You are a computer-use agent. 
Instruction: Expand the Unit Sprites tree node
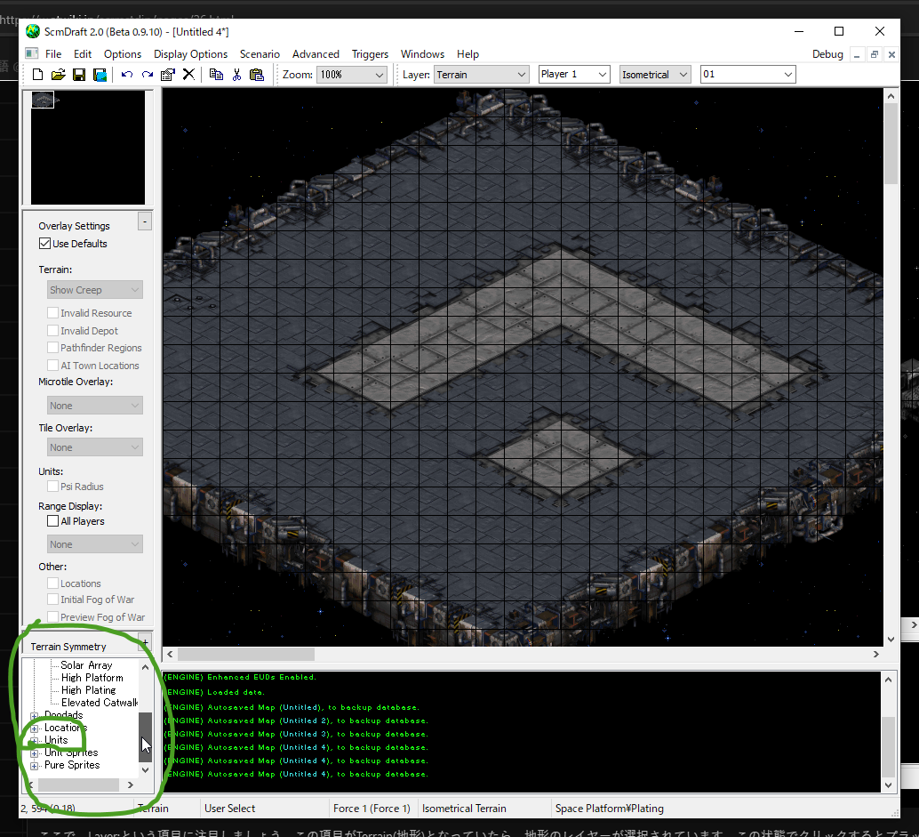(35, 753)
